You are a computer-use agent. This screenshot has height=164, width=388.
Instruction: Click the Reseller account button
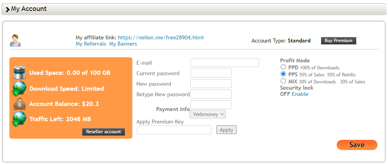pos(103,132)
